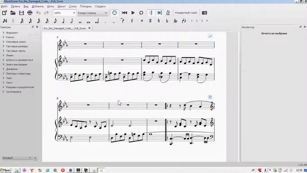Expand the Темп palette

pos(9,78)
